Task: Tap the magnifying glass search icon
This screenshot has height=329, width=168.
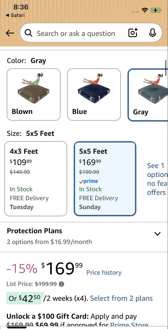Action: pos(28,33)
